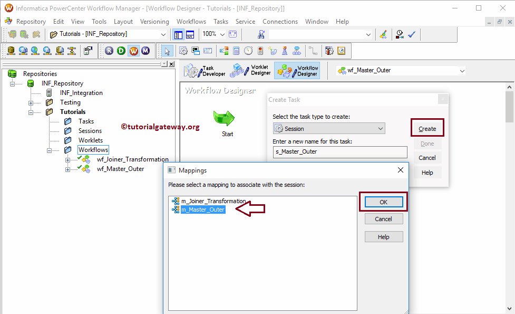Click the Command task icon
Image resolution: width=515 pixels, height=314 pixels.
click(x=196, y=51)
